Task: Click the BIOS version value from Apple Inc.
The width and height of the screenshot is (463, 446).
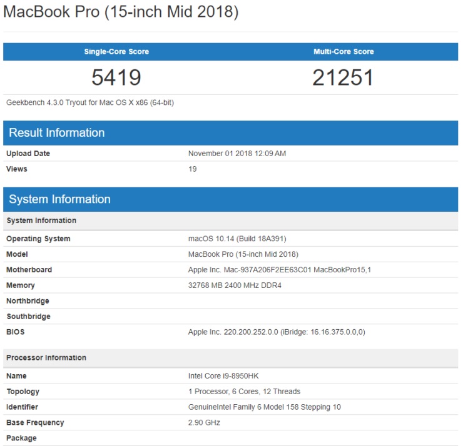Action: [277, 332]
